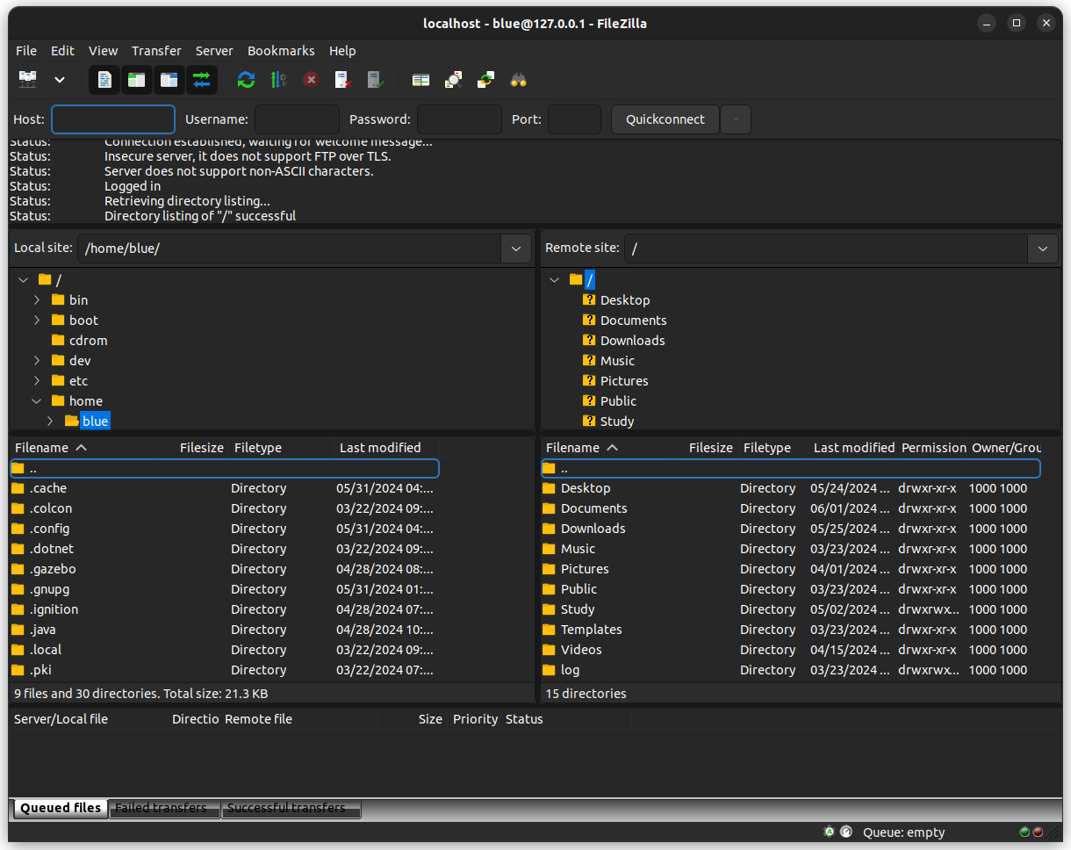Sort local files by Filename column
Screen dimensions: 1071x850
coord(84,448)
